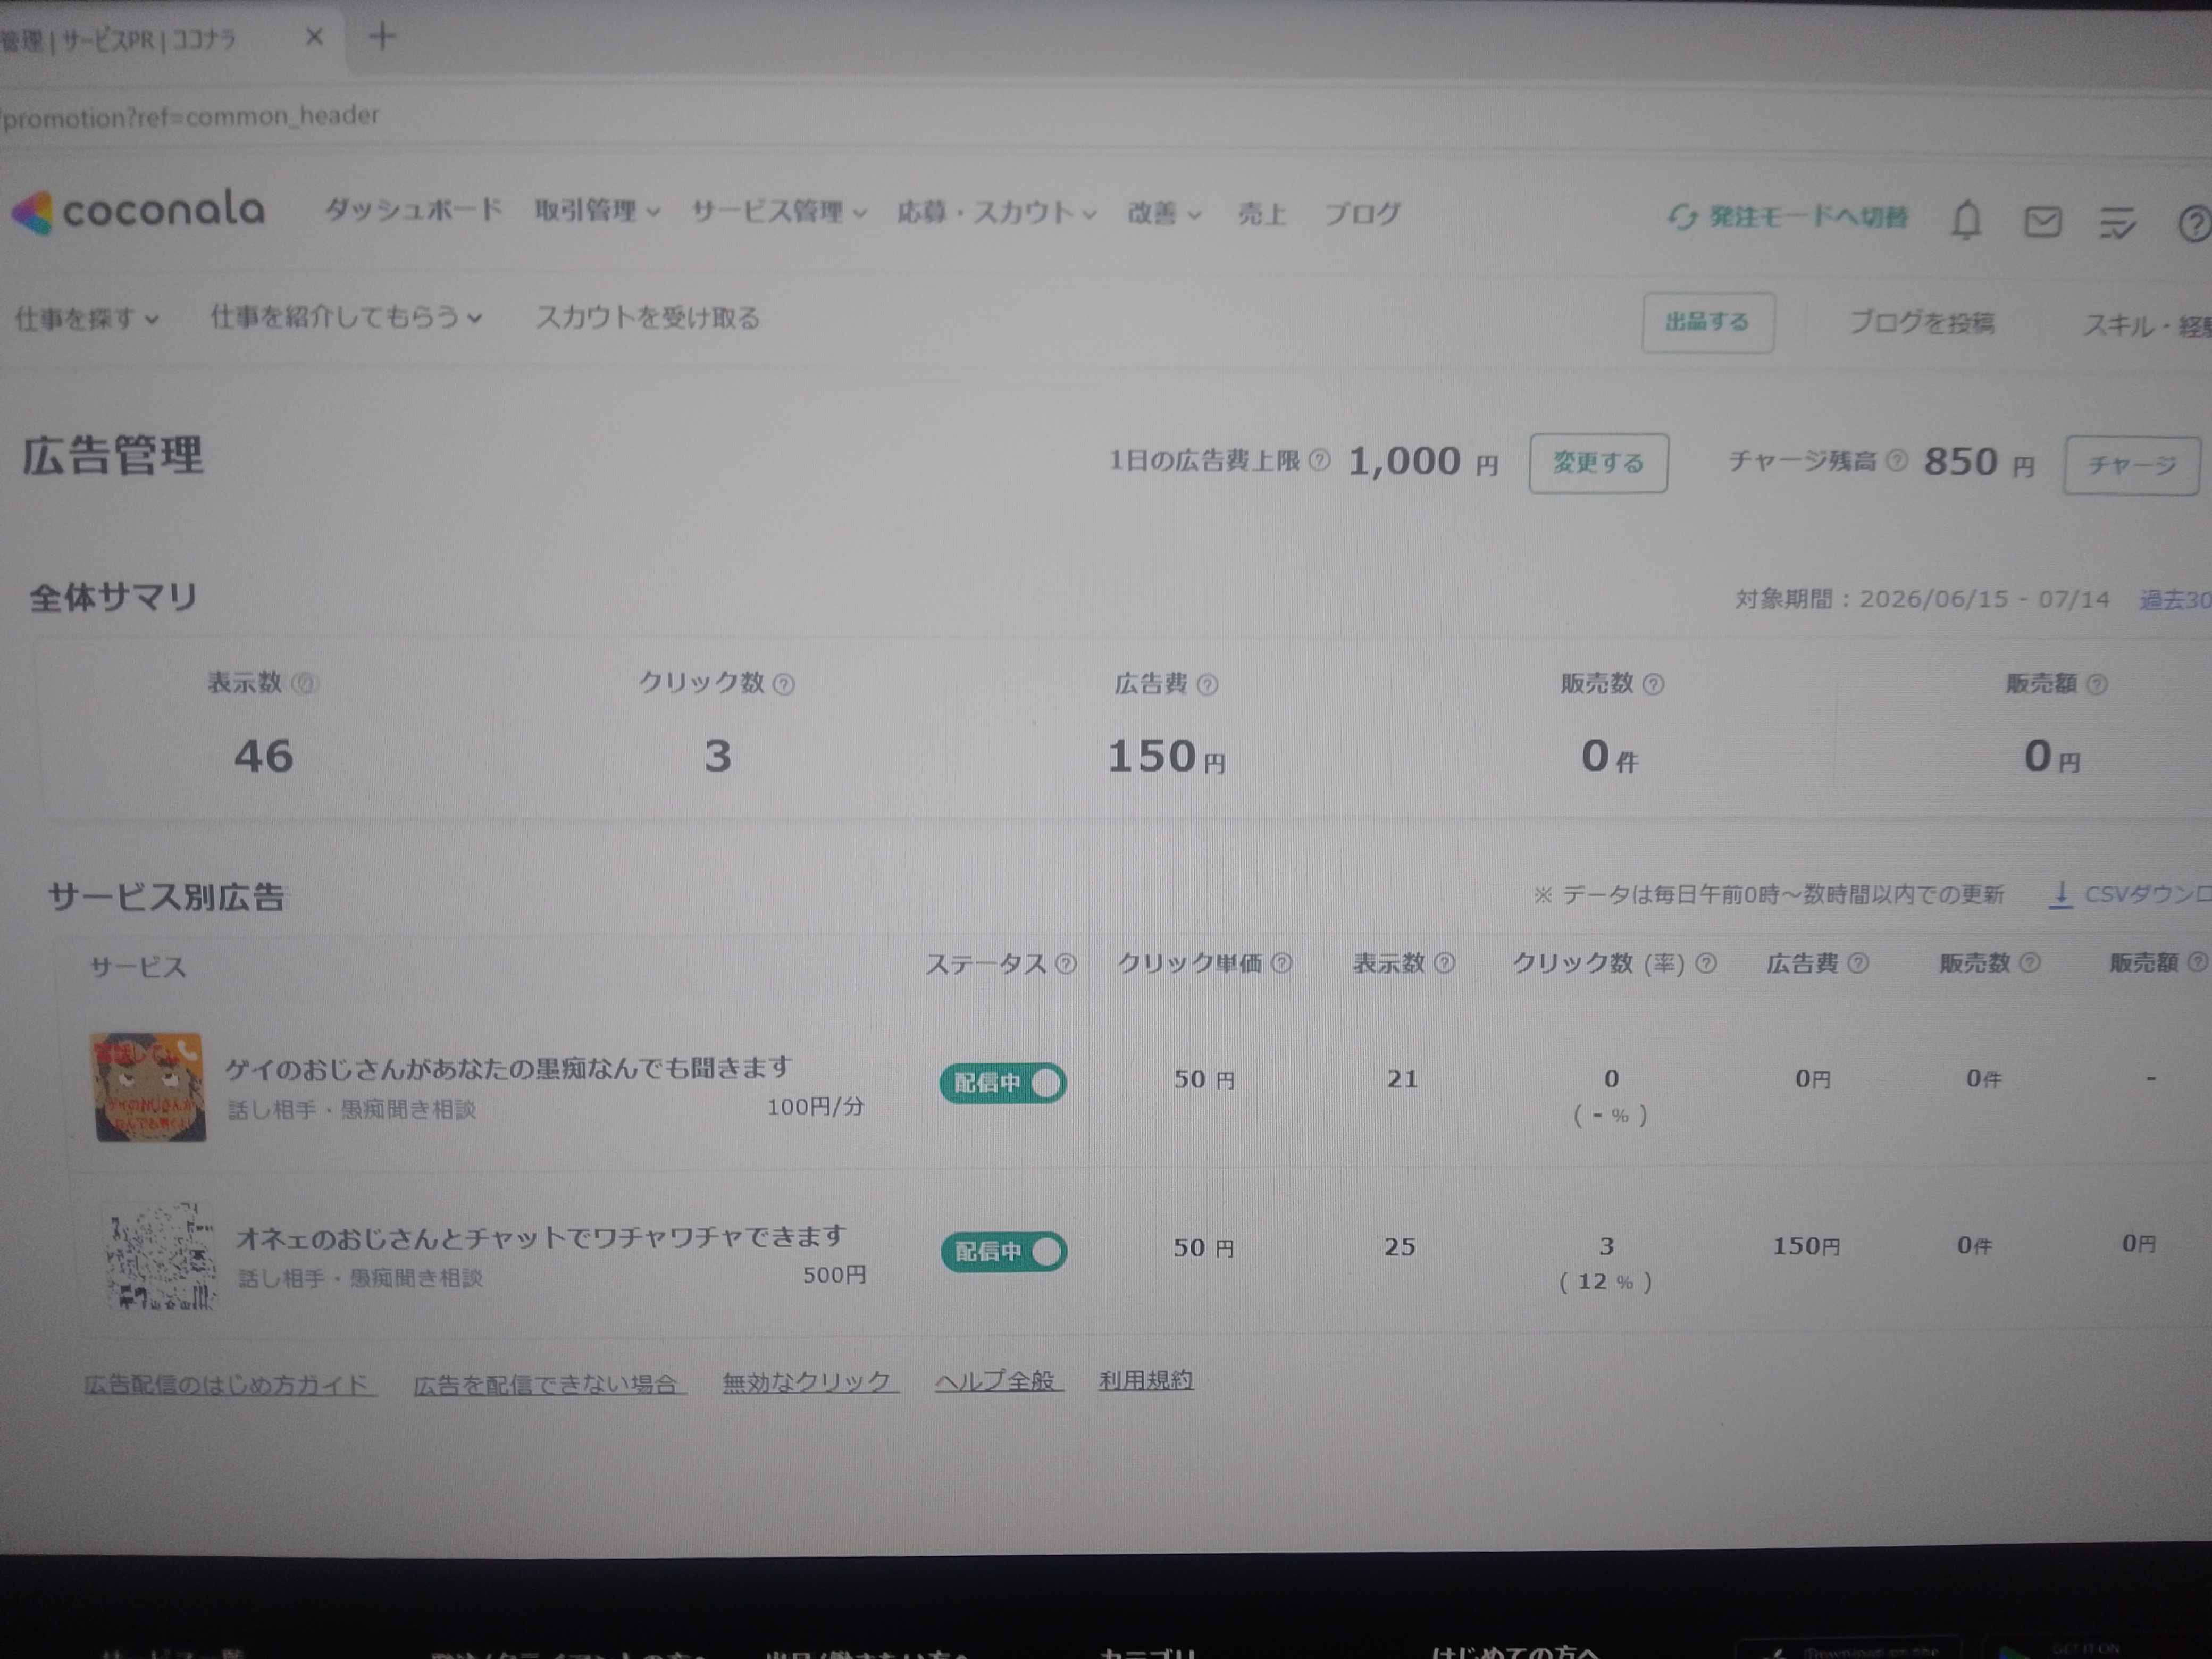This screenshot has height=1659, width=2212.
Task: Click the 出品する button
Action: click(1708, 322)
